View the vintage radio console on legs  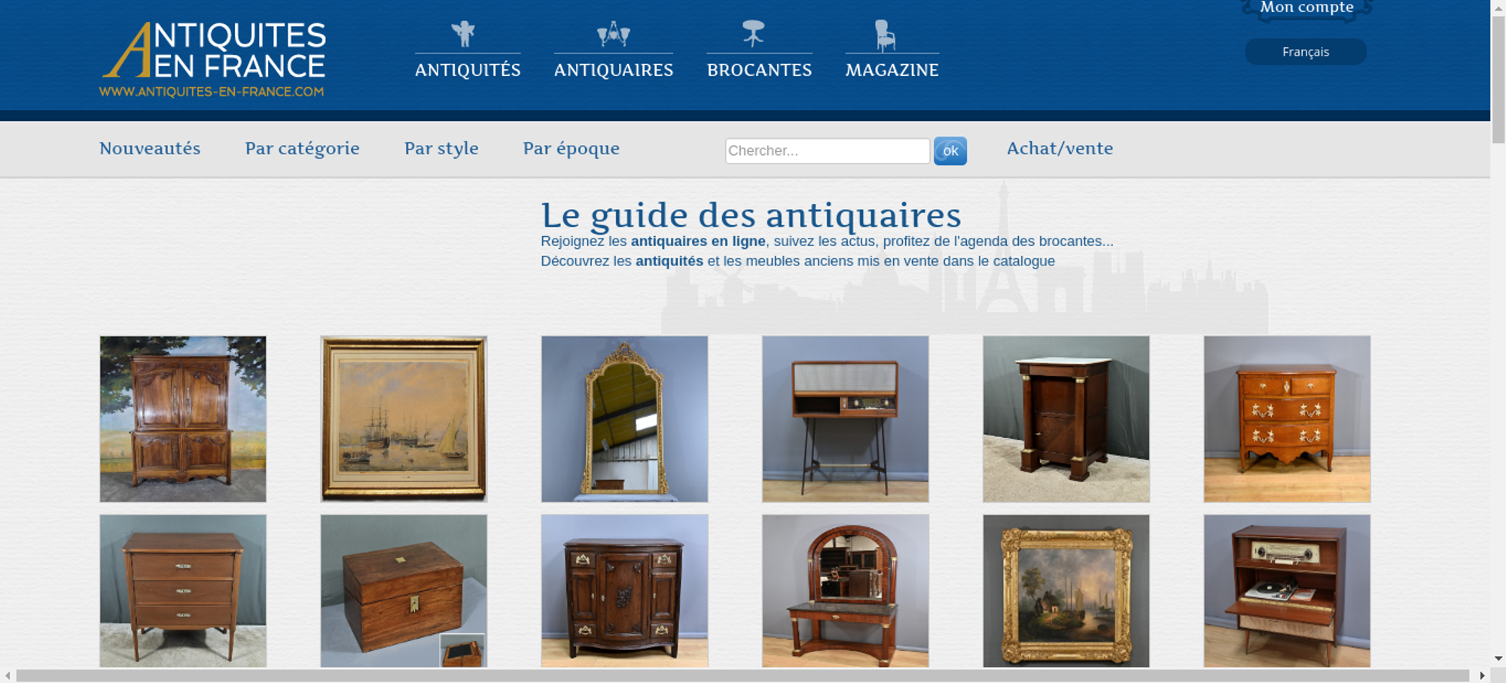(845, 419)
